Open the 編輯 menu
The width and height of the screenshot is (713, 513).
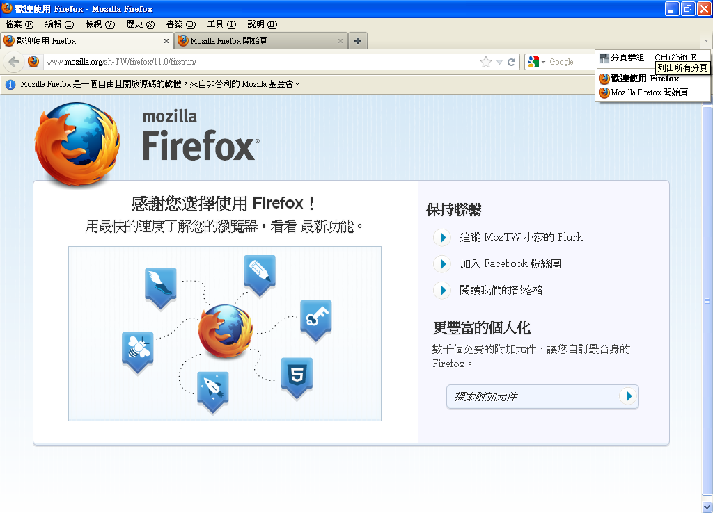59,24
